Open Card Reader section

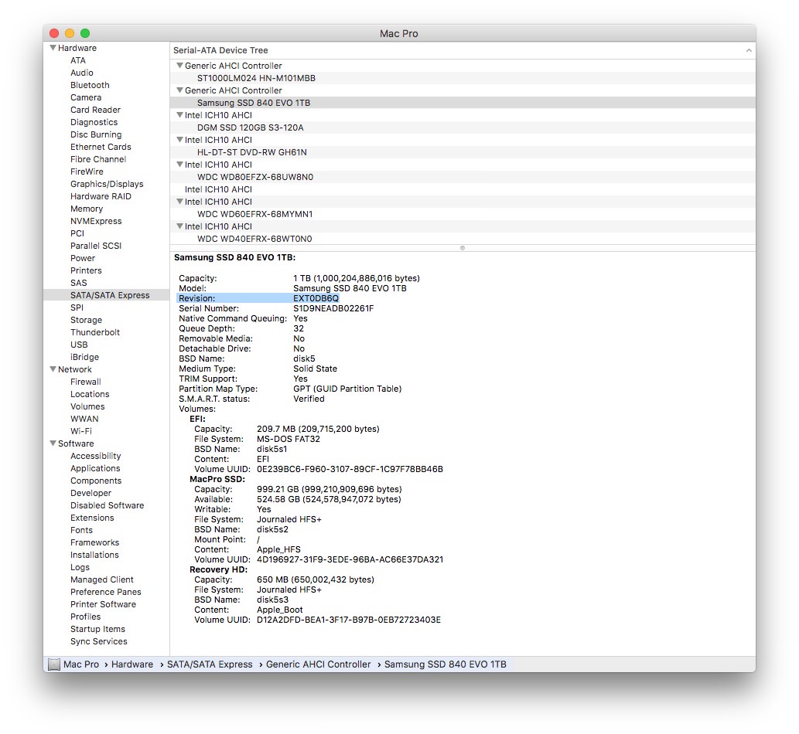pos(95,110)
